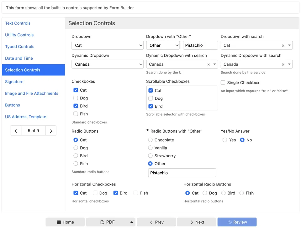Click the Home button with grid icon

tap(65, 222)
